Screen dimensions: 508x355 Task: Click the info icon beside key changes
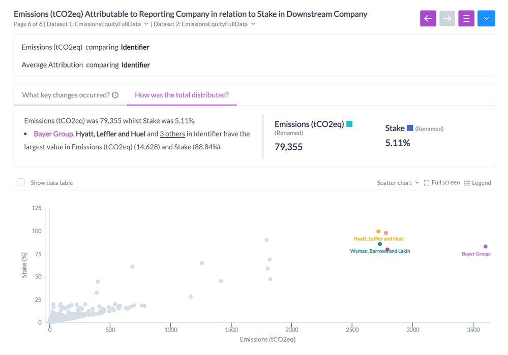tap(115, 95)
